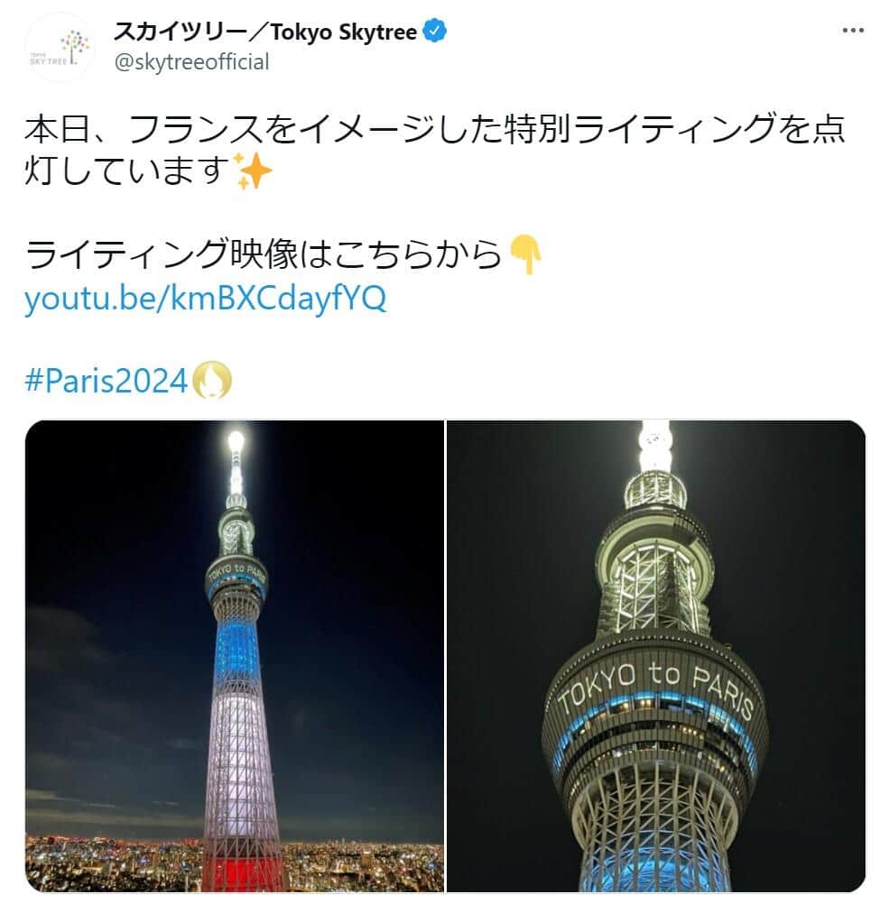Open the three-dot more options menu
The height and width of the screenshot is (913, 889).
pos(852,31)
